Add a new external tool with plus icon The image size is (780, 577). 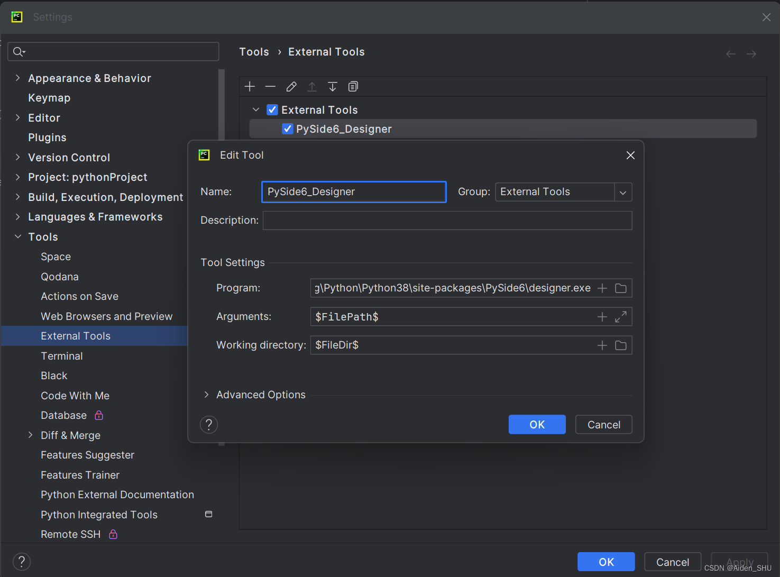250,86
